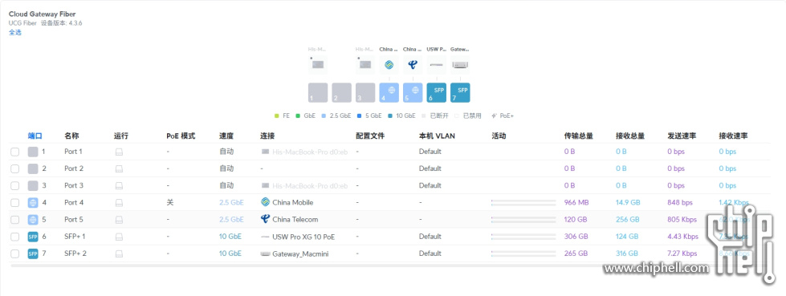Click the Port 1 run icon
The width and height of the screenshot is (786, 296).
click(x=119, y=152)
